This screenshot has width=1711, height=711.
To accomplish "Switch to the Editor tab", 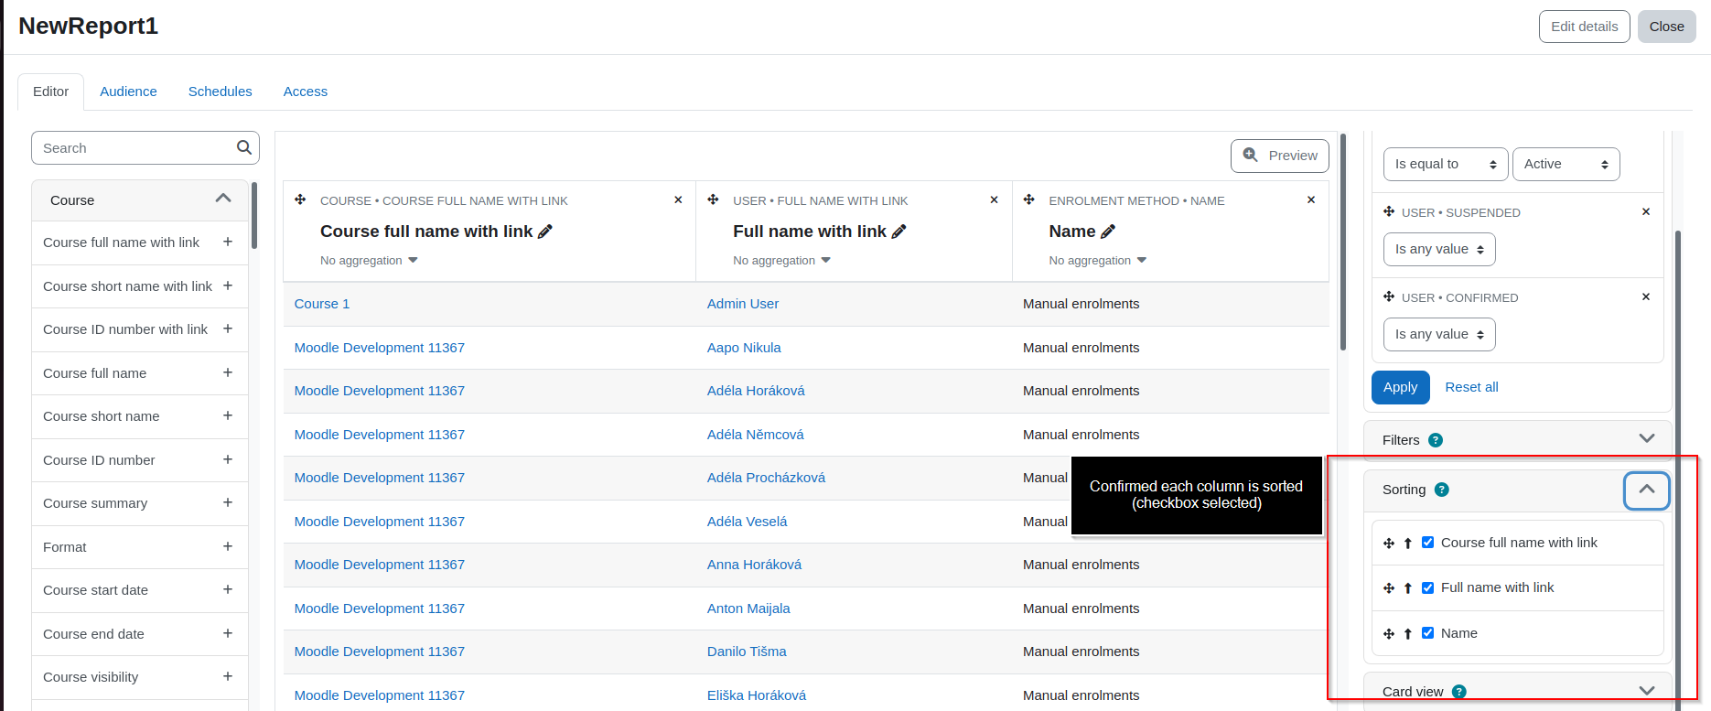I will 50,92.
